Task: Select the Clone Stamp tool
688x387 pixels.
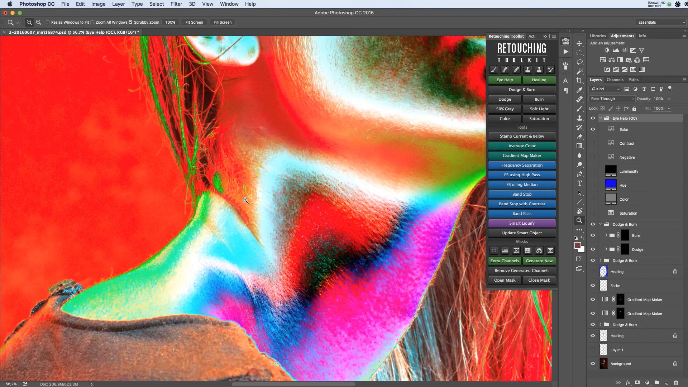Action: [x=579, y=118]
